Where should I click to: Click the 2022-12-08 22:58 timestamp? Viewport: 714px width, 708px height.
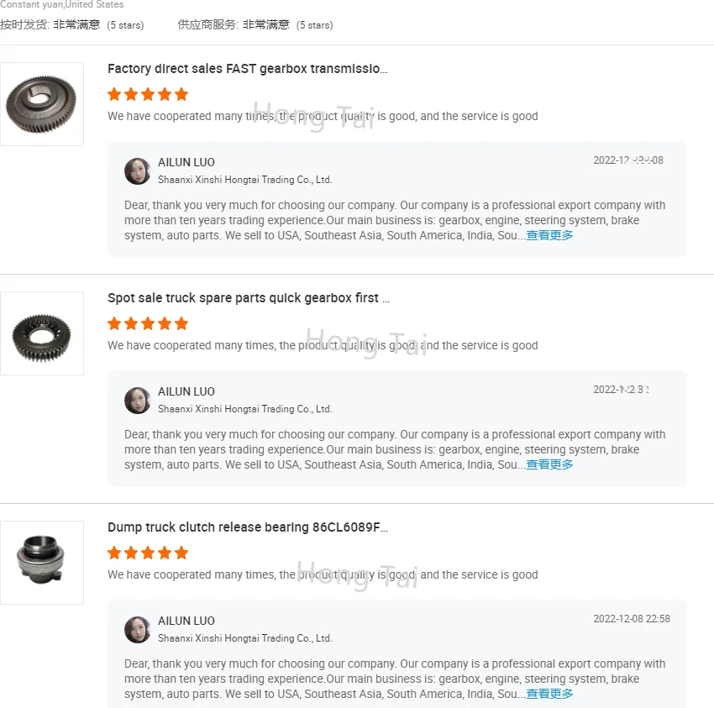(632, 619)
